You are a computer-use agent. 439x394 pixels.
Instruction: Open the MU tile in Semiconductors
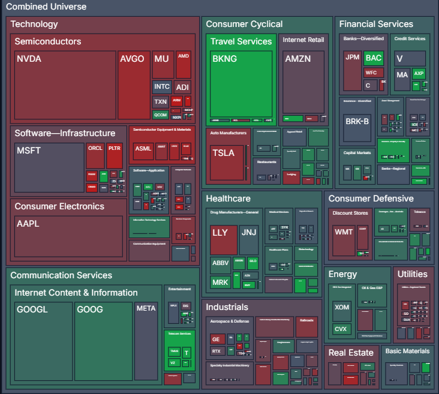point(163,65)
